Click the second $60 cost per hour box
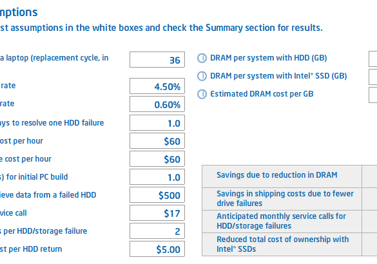The image size is (377, 264). click(157, 159)
